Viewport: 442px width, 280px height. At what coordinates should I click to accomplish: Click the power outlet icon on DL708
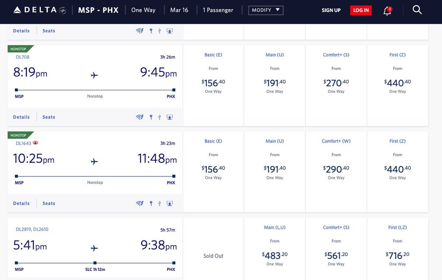(151, 117)
